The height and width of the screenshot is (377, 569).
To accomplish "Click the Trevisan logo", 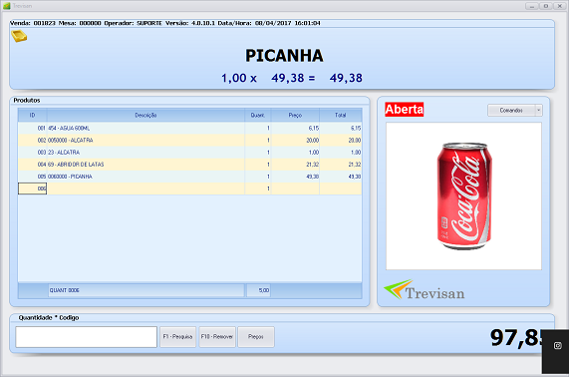I will pyautogui.click(x=425, y=290).
